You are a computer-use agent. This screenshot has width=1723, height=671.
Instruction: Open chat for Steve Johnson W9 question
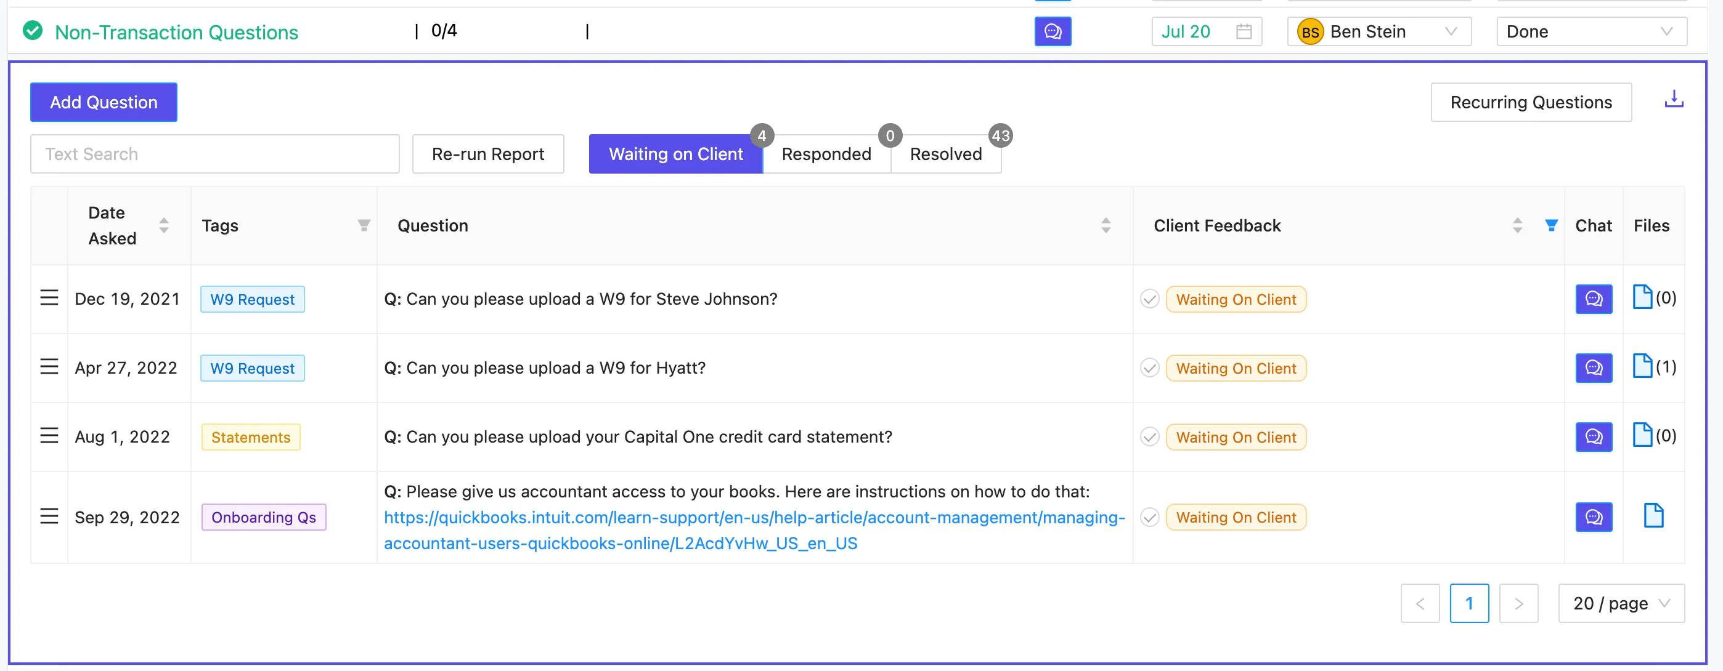click(1593, 299)
